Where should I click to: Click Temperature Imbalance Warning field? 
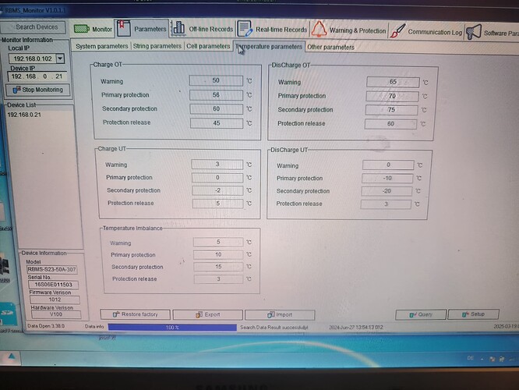[218, 243]
